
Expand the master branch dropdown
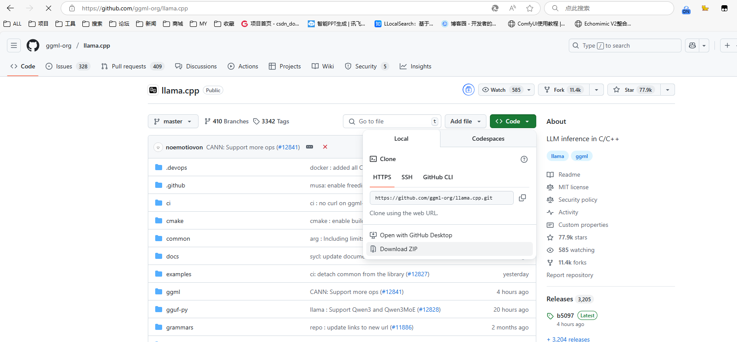(x=173, y=121)
